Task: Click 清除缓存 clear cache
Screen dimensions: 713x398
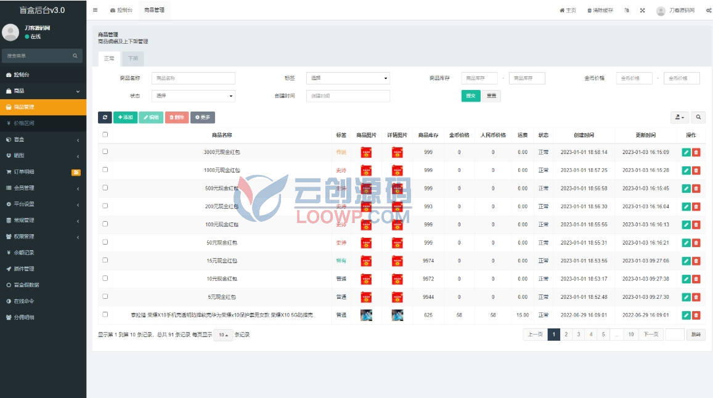Action: 600,10
